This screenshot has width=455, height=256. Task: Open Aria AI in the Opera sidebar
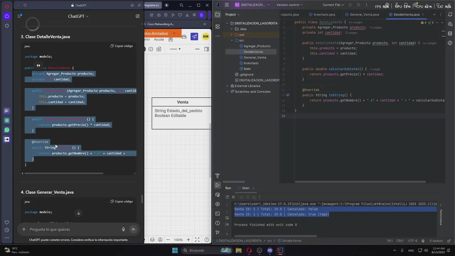7,111
